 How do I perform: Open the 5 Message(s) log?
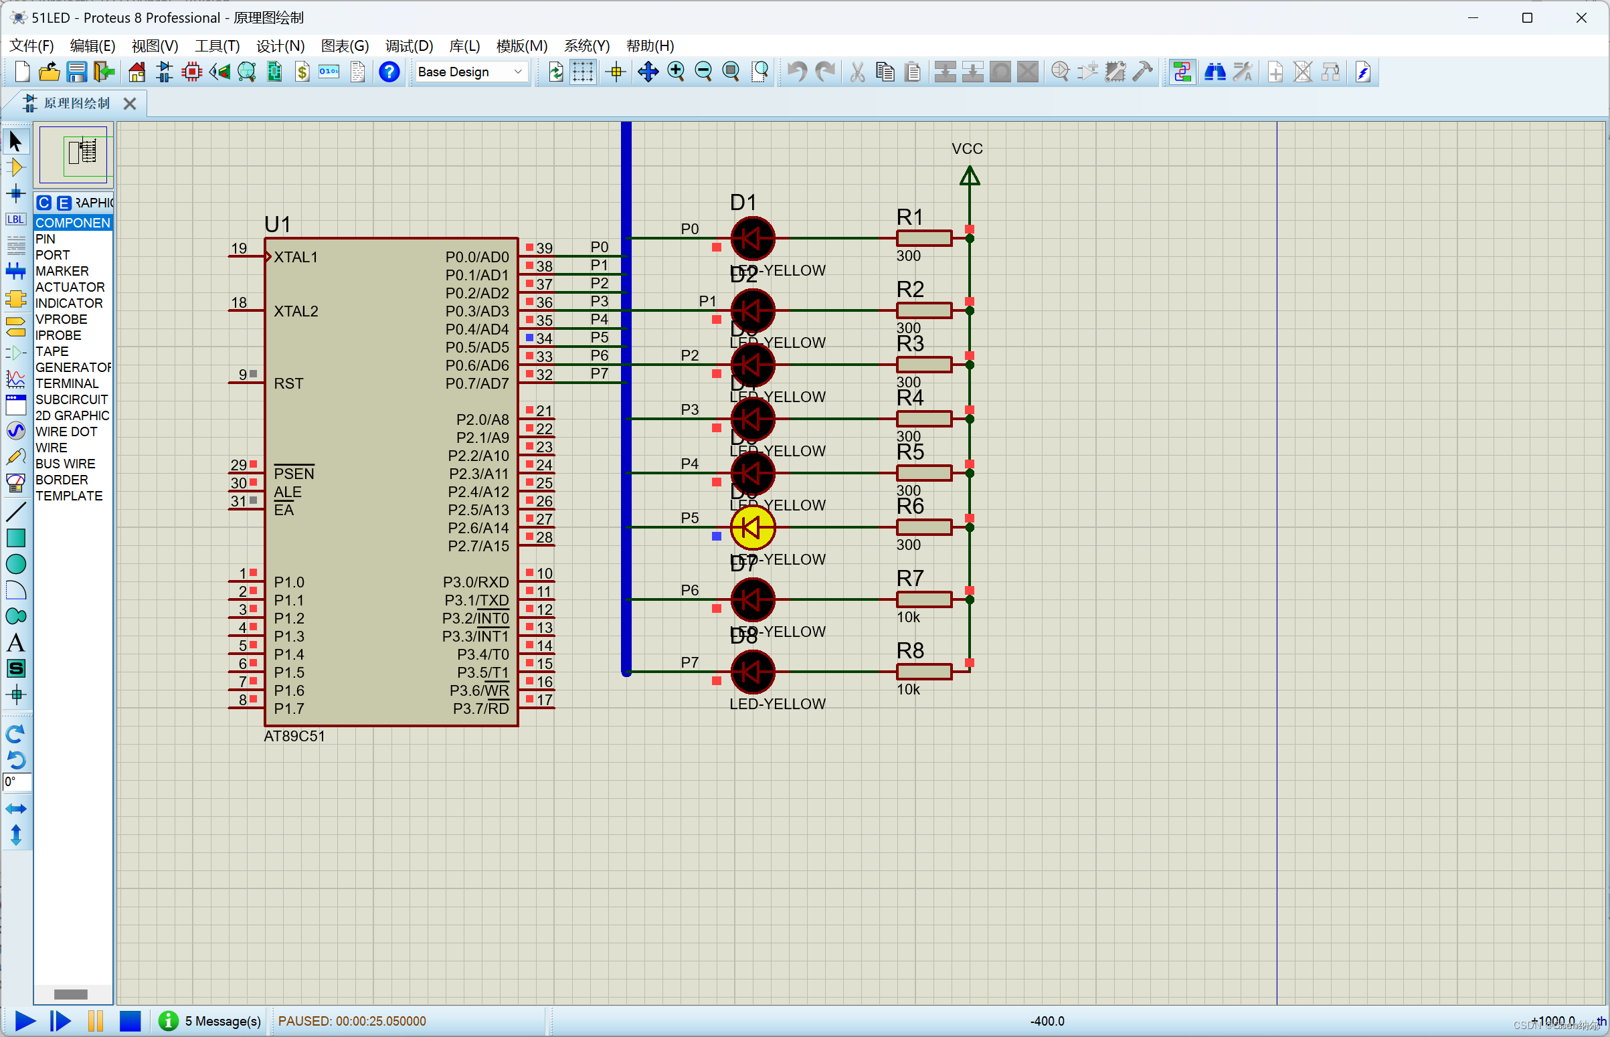click(x=209, y=1022)
